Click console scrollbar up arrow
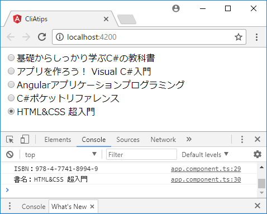 click(261, 167)
